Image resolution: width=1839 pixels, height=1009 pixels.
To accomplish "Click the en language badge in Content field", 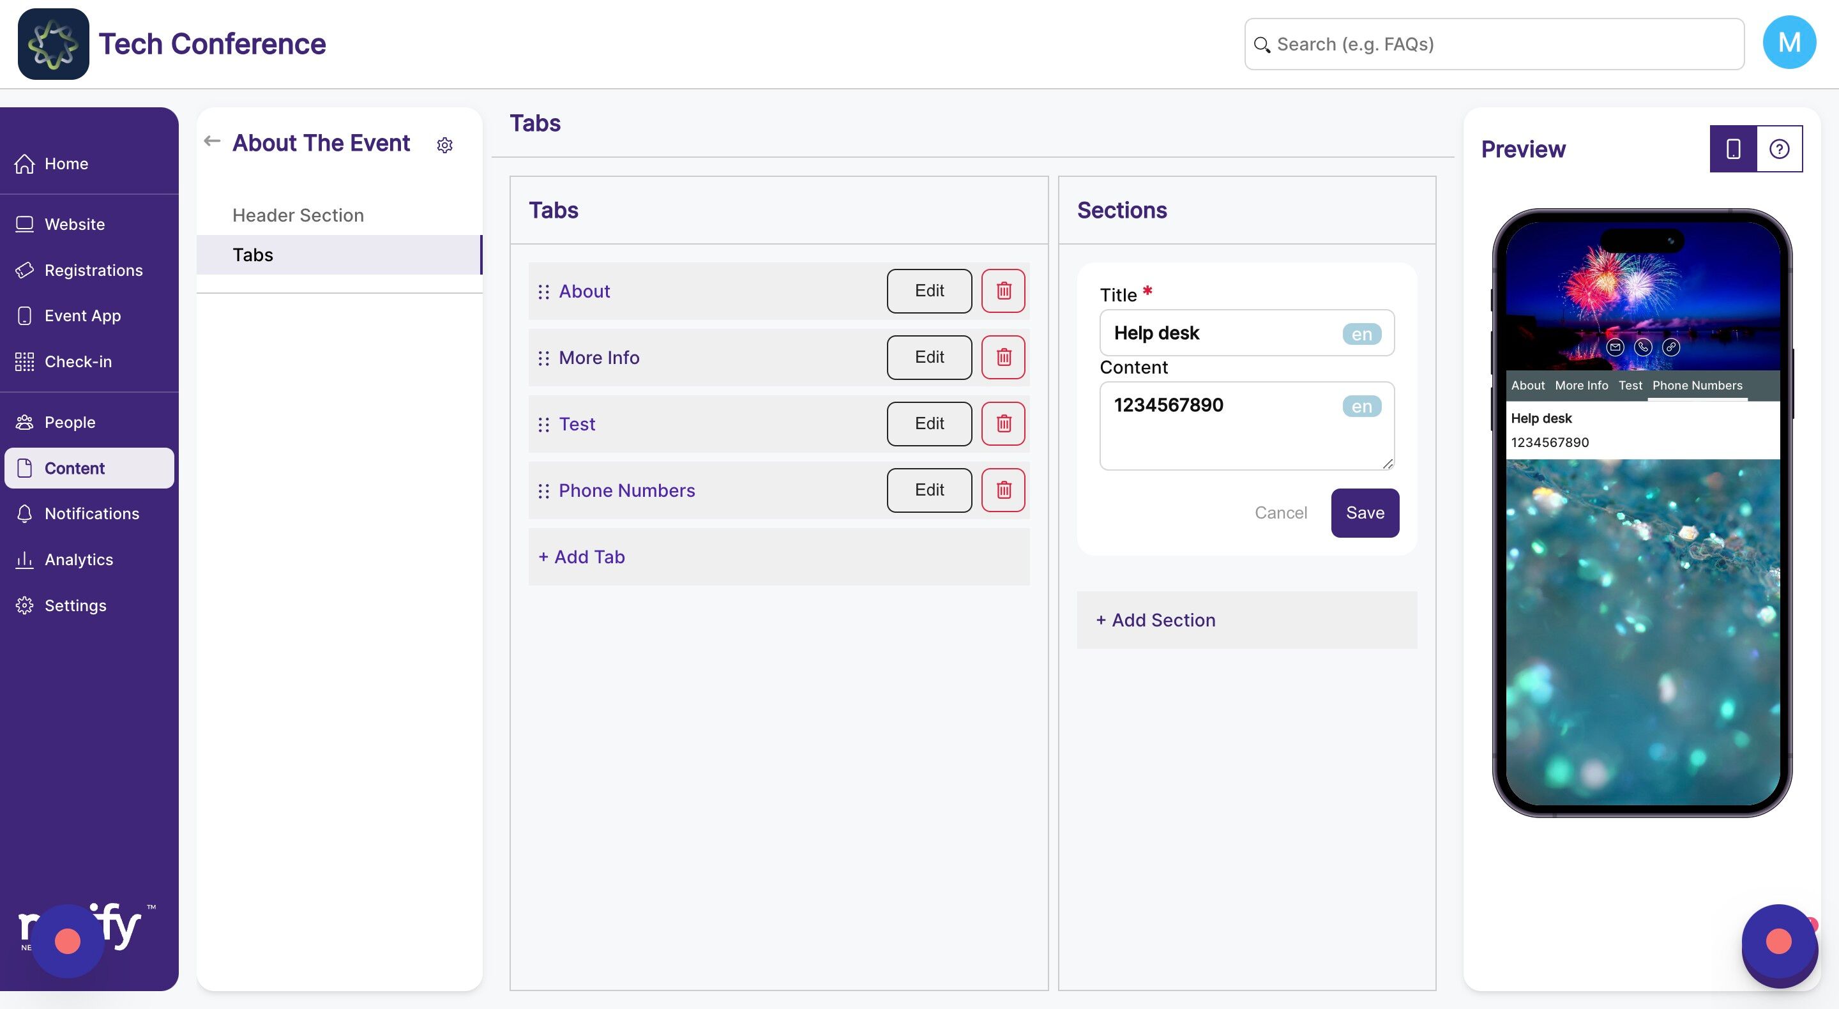I will pos(1361,406).
